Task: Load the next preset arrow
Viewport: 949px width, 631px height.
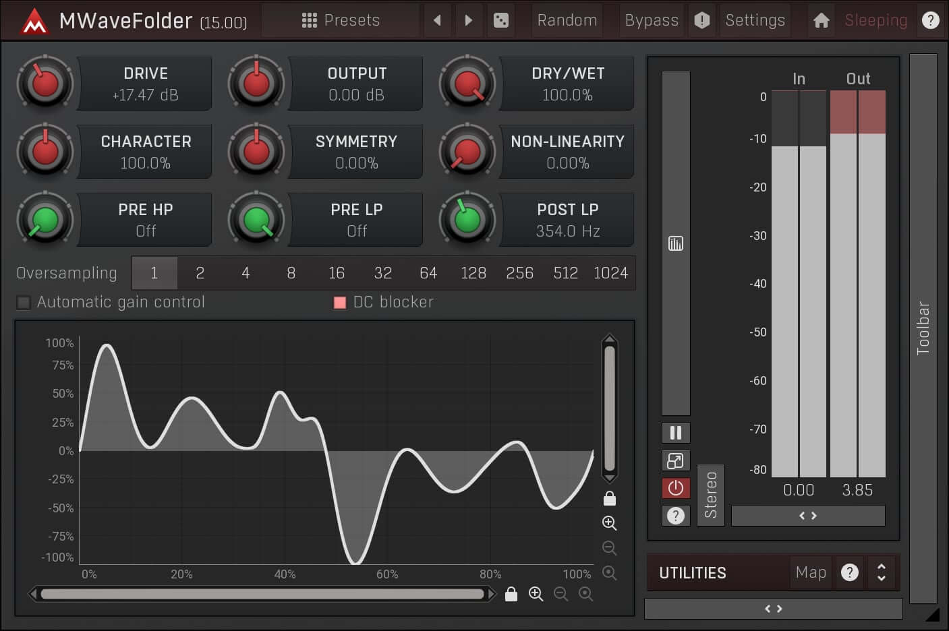Action: 469,20
